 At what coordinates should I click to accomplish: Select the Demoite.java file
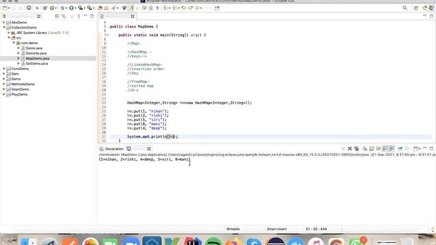coord(36,53)
